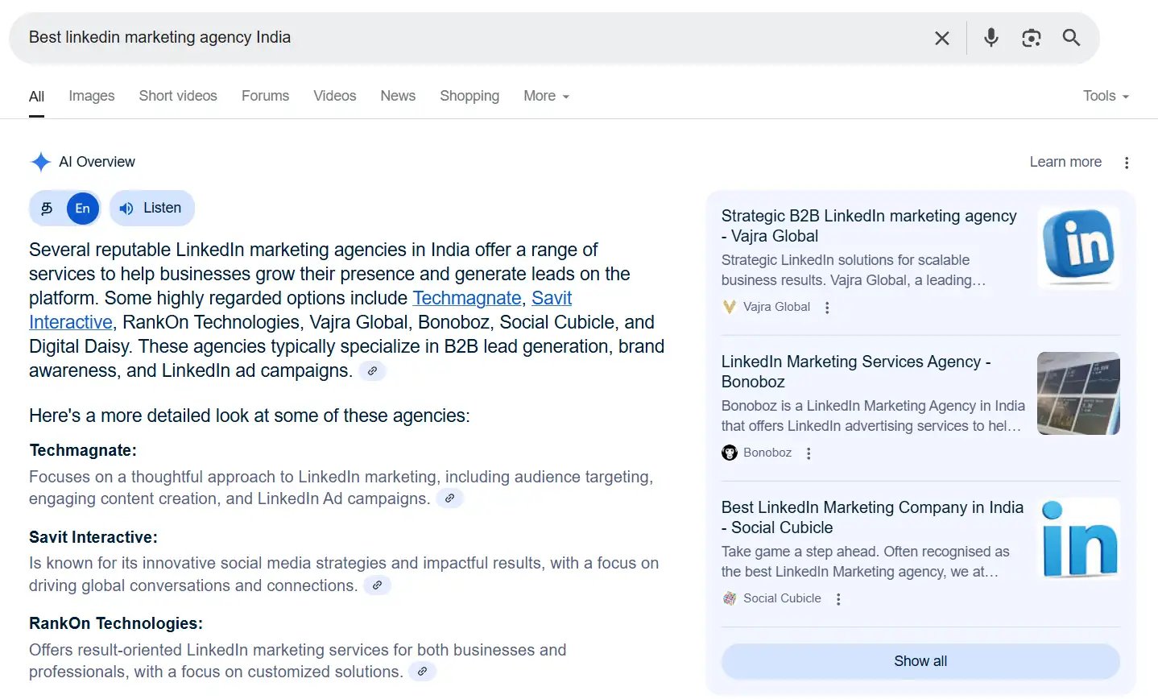Switch to the News tab

(x=398, y=96)
